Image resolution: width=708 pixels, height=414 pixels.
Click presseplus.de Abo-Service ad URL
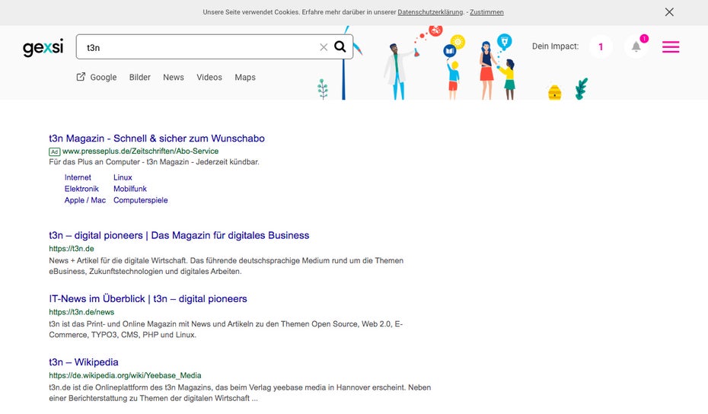(140, 151)
